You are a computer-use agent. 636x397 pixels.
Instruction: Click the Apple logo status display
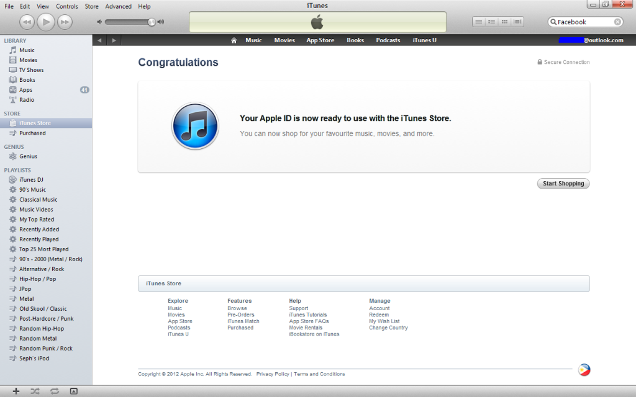coord(317,22)
